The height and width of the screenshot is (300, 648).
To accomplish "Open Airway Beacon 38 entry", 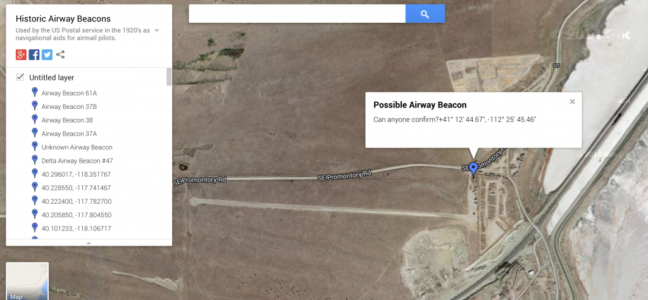I will (67, 120).
